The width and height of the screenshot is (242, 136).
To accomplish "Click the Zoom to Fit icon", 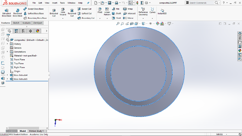I will pyautogui.click(x=118, y=24).
